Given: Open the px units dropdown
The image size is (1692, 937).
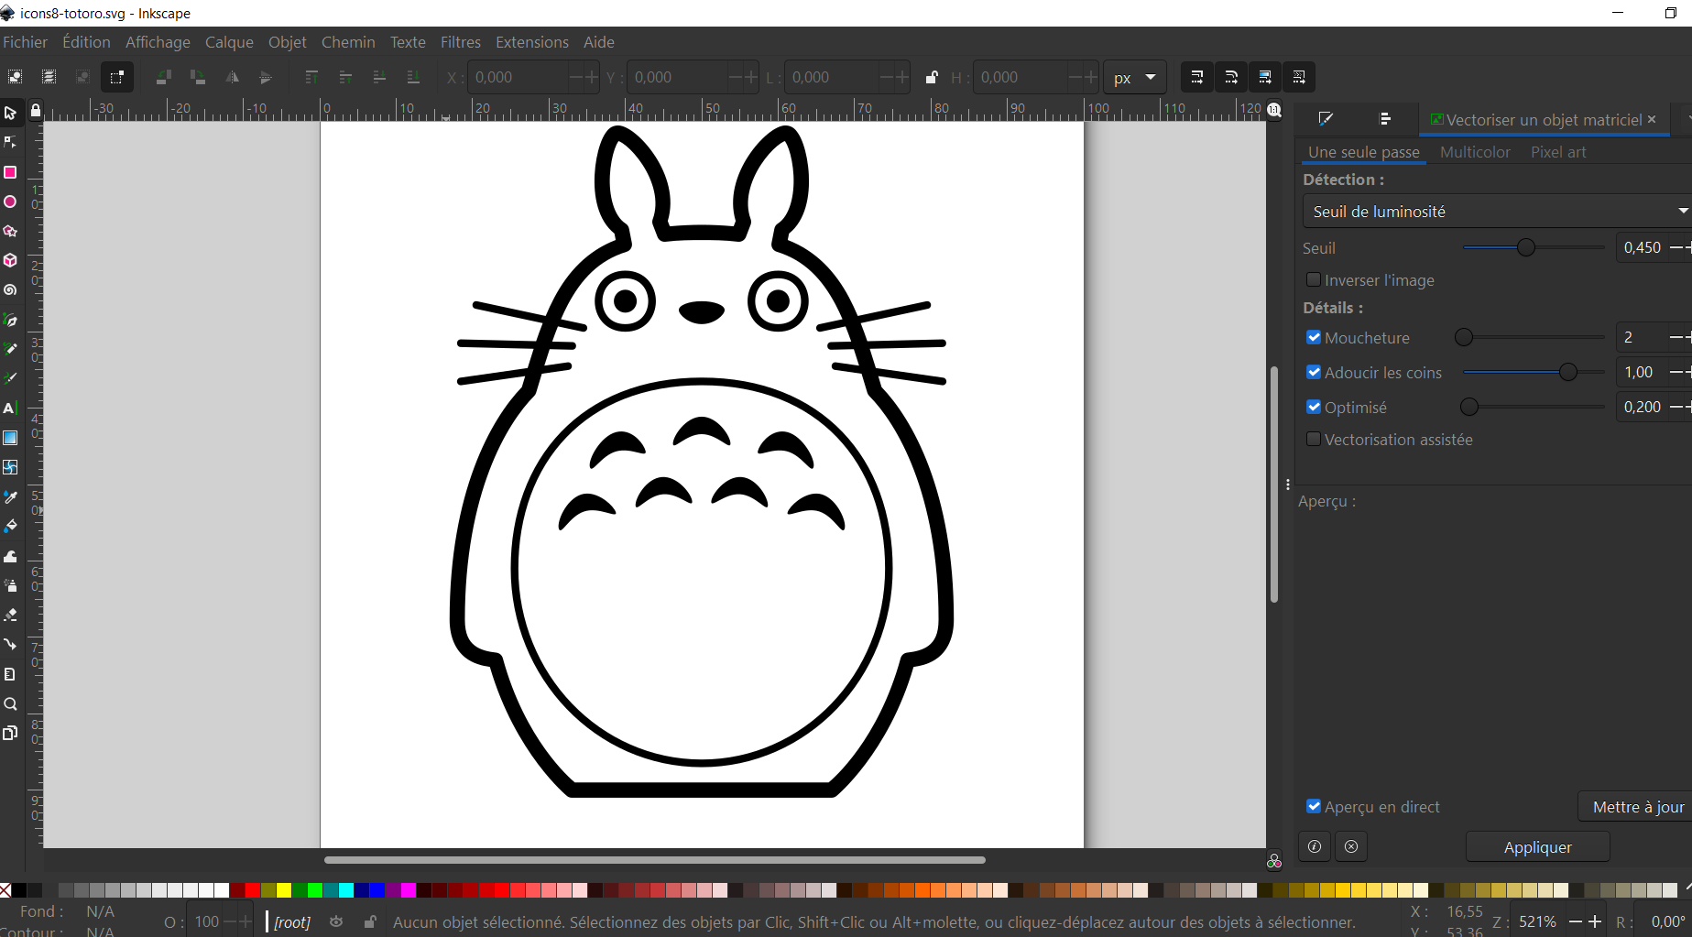Looking at the screenshot, I should click(x=1134, y=78).
